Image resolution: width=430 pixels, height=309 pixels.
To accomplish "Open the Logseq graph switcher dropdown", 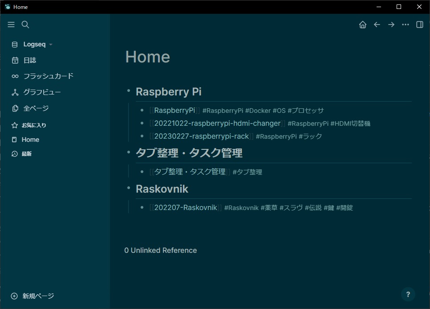I will click(38, 45).
